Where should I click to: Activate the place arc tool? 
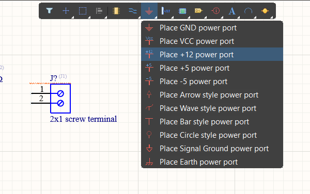(x=248, y=11)
